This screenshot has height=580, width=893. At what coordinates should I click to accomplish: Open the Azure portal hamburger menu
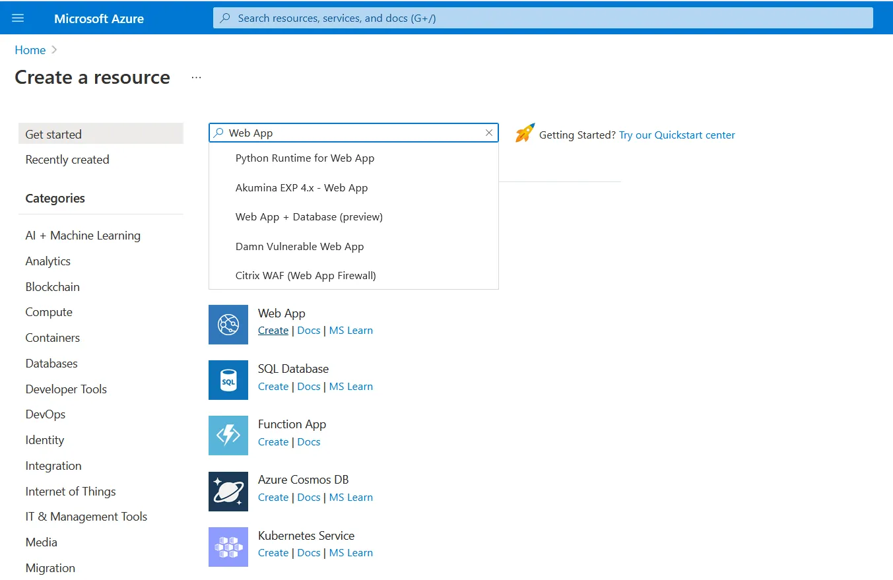click(x=18, y=18)
